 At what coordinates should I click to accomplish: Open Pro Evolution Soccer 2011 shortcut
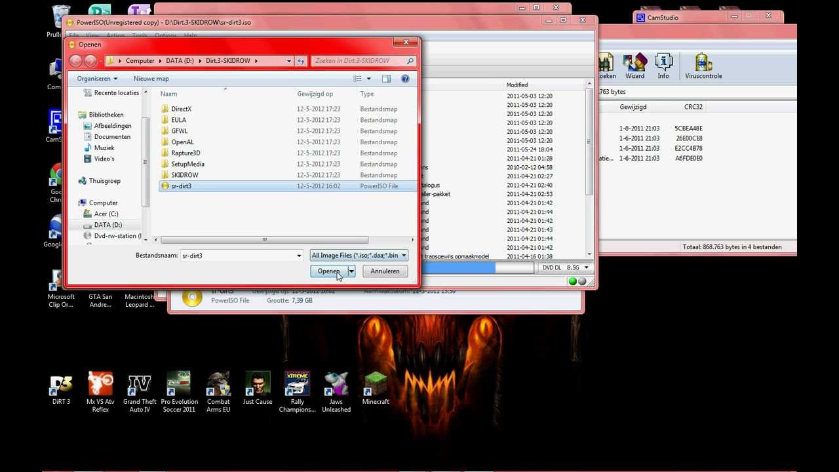pos(179,393)
